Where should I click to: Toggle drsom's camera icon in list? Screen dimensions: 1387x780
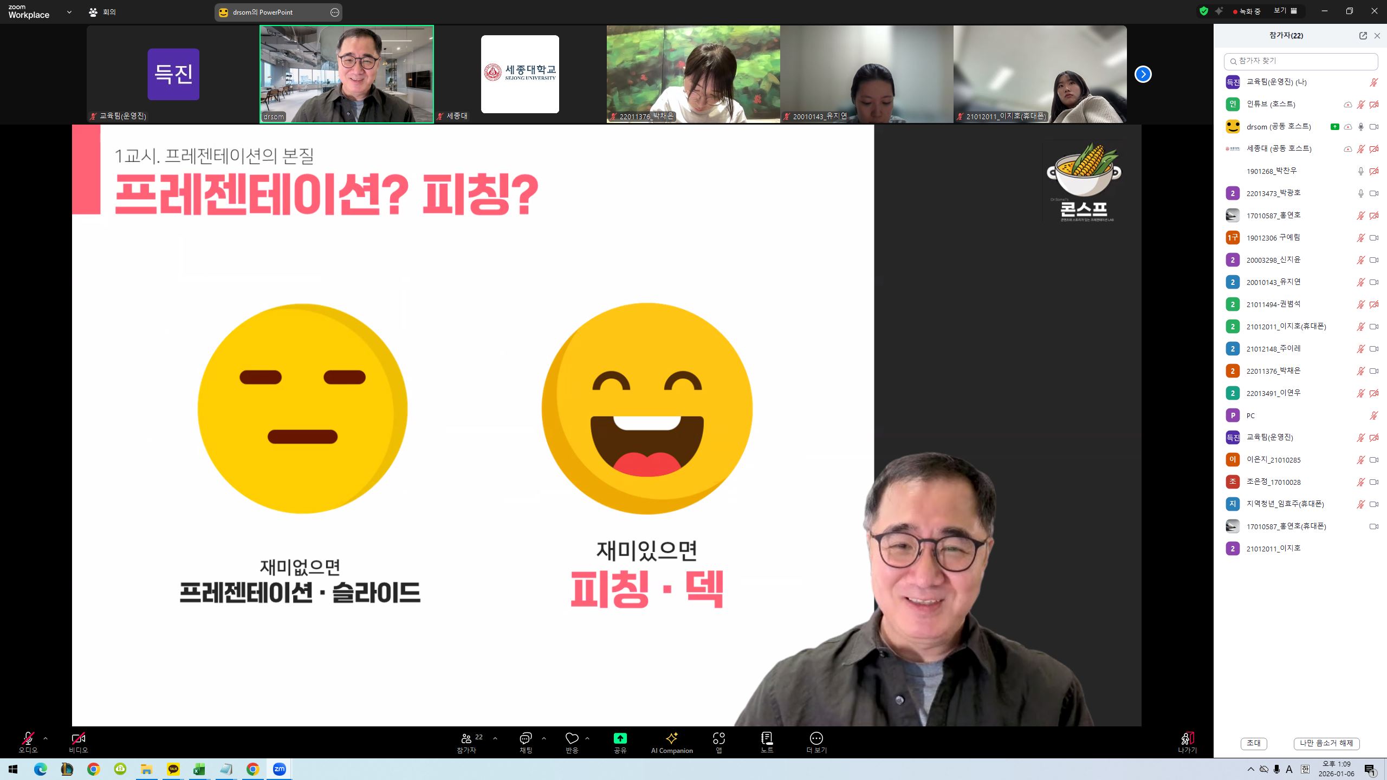click(1374, 127)
